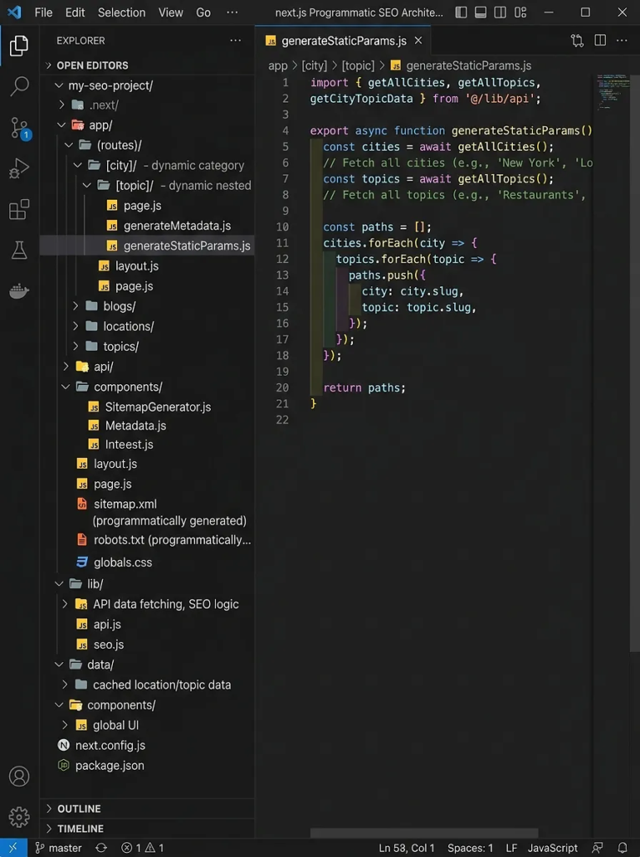The width and height of the screenshot is (640, 857).
Task: Open seo.js in lib folder
Action: point(147,644)
